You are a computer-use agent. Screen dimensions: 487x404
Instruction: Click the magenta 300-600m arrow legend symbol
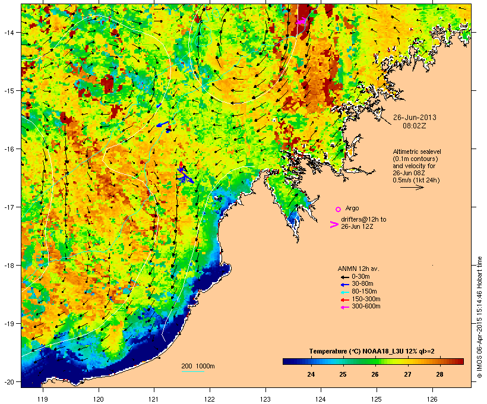[x=345, y=307]
